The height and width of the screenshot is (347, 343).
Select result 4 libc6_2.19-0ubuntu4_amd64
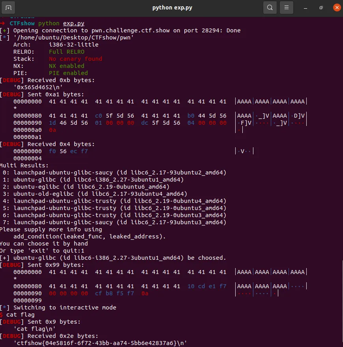[x=114, y=201]
